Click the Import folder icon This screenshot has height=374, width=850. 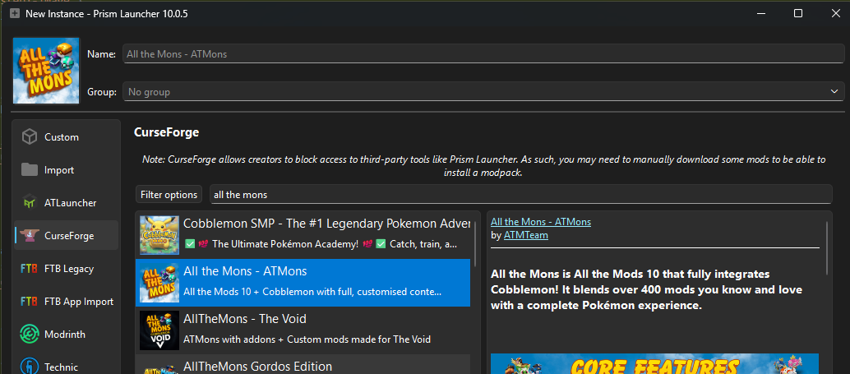coord(30,170)
